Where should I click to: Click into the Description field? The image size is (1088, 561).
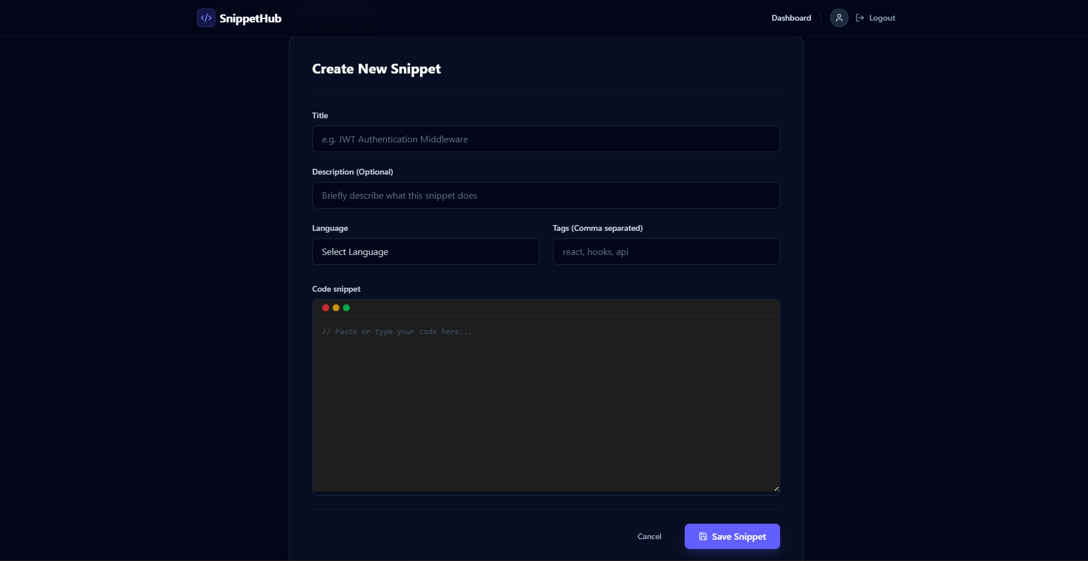(x=546, y=195)
